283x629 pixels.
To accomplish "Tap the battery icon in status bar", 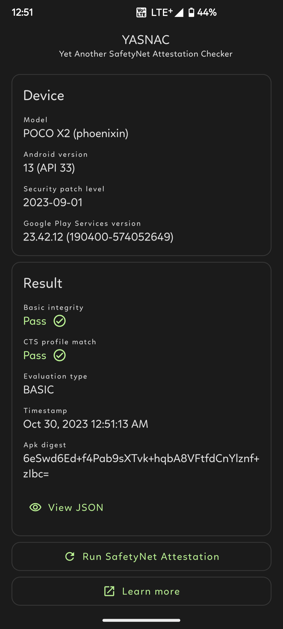I will (192, 12).
